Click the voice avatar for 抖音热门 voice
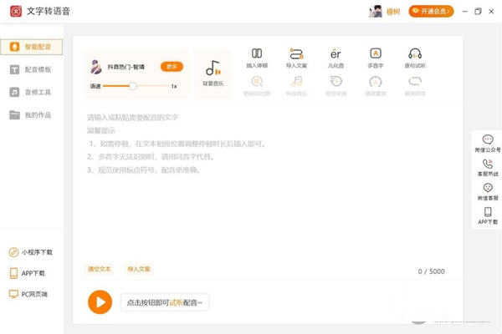The width and height of the screenshot is (502, 334). point(95,67)
